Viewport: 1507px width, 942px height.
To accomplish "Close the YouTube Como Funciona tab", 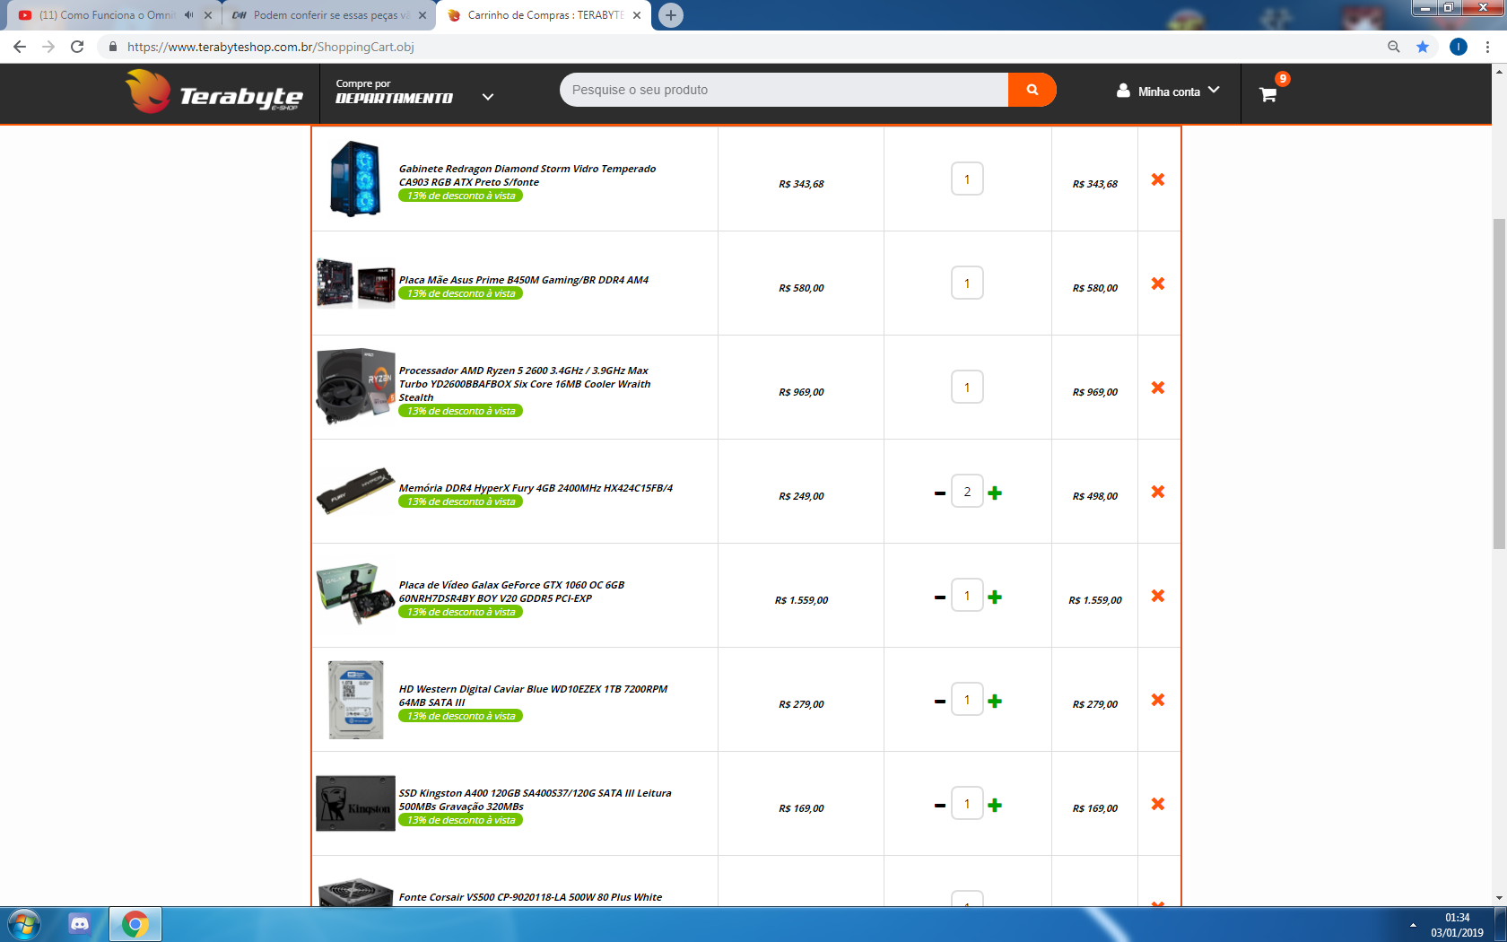I will pyautogui.click(x=208, y=15).
